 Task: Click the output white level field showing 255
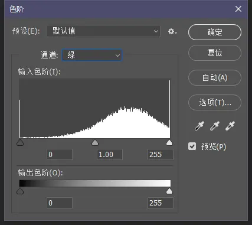coord(161,203)
